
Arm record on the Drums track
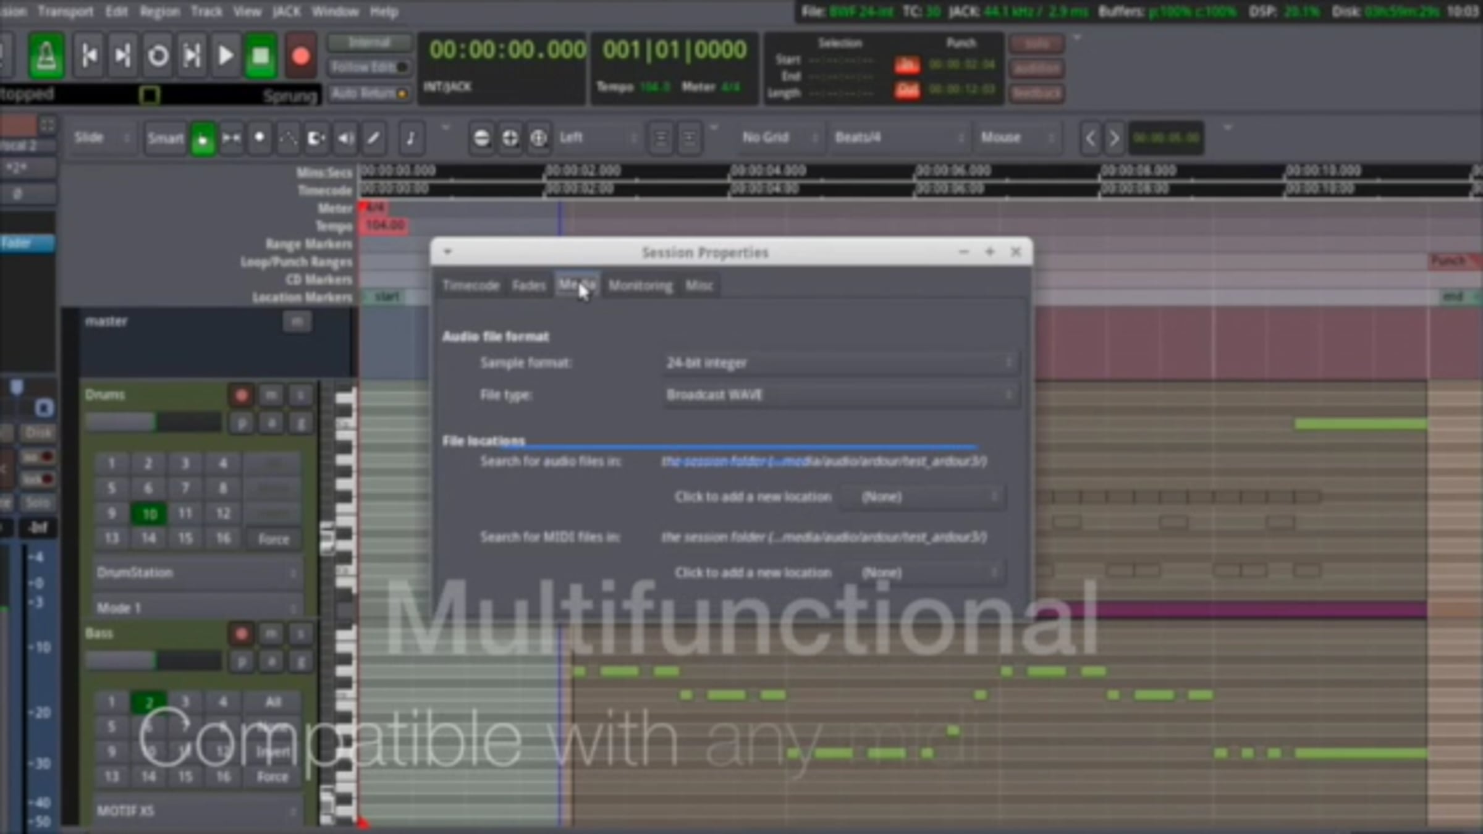(x=241, y=395)
